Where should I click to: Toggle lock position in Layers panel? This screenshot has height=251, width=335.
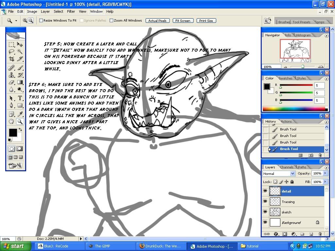286,182
